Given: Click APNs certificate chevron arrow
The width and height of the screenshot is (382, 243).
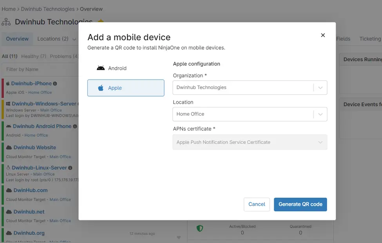Looking at the screenshot, I should point(320,142).
